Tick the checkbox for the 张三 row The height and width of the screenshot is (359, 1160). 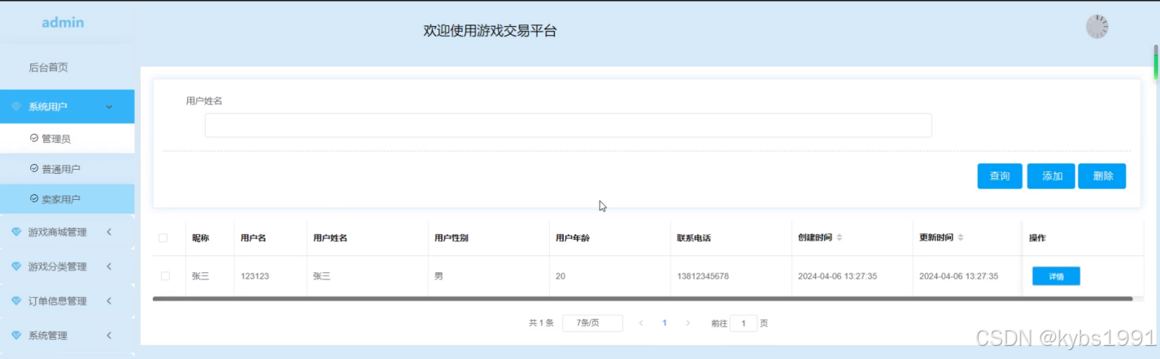(x=165, y=276)
